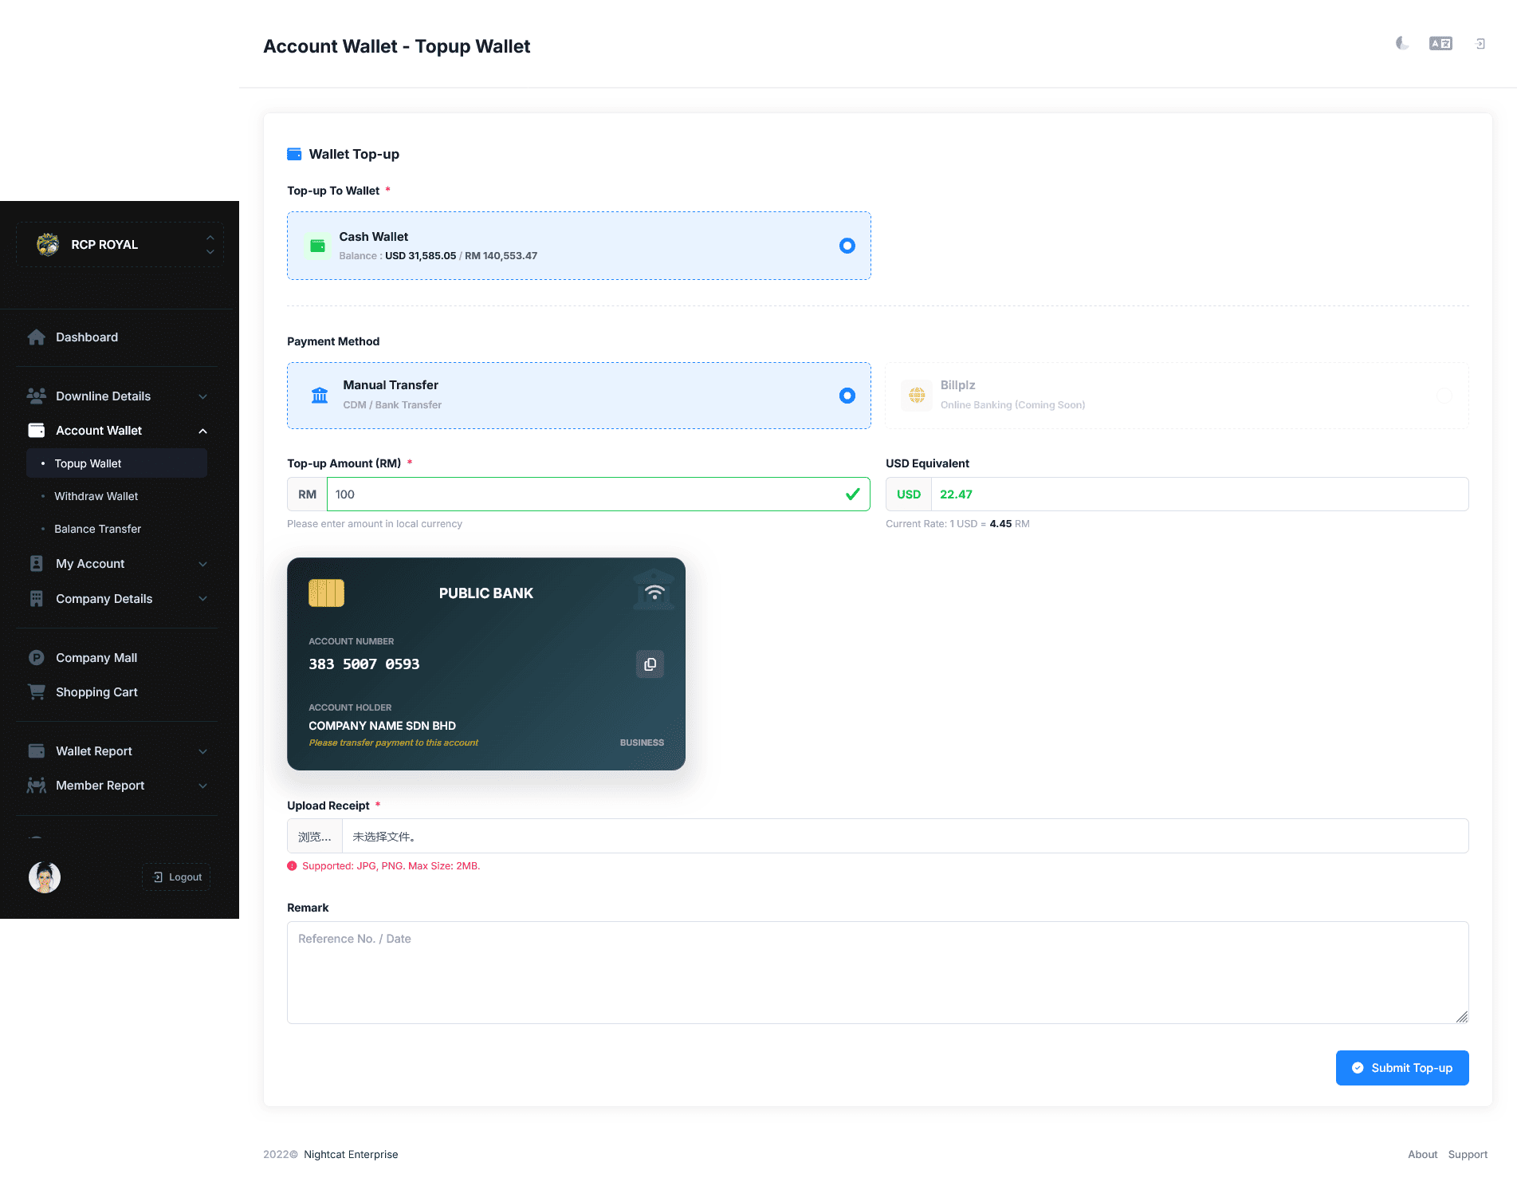
Task: Expand the Member Report chevron
Action: (x=202, y=786)
